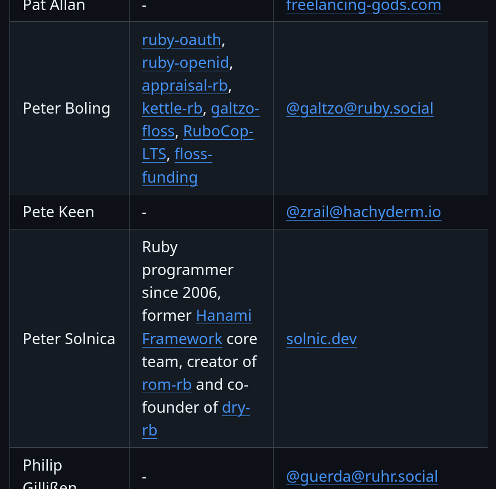The image size is (496, 489).
Task: Open @galtzo@ruby.social profile link
Action: [x=359, y=109]
